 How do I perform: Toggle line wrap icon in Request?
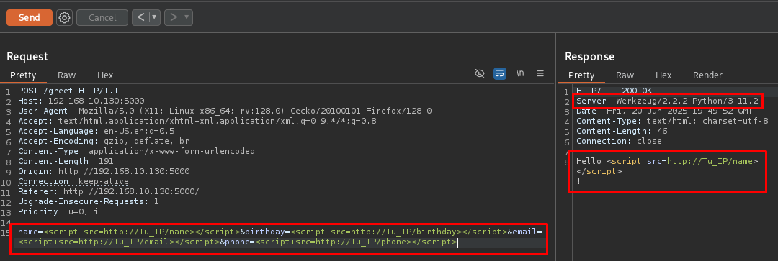tap(500, 74)
